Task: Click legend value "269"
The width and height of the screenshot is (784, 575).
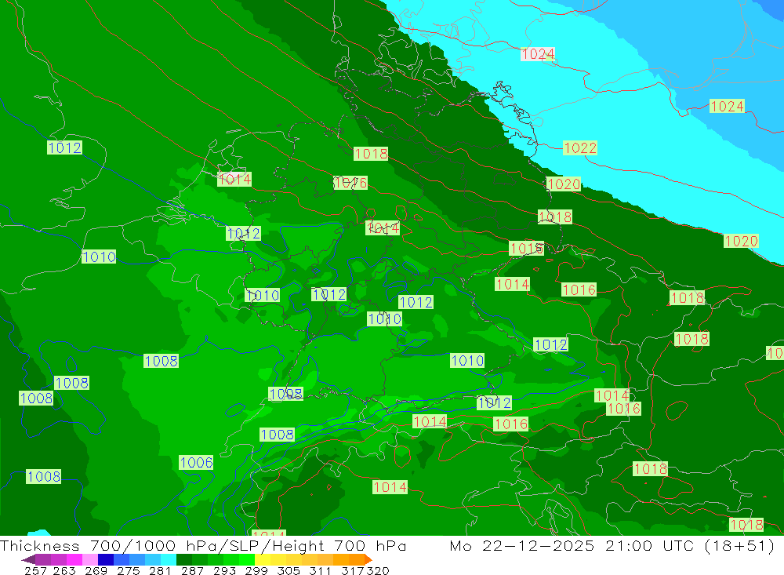Action: click(x=95, y=570)
